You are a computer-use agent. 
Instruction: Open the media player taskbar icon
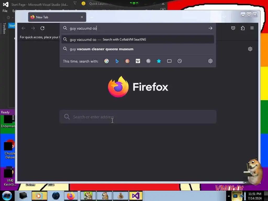pyautogui.click(x=39, y=196)
